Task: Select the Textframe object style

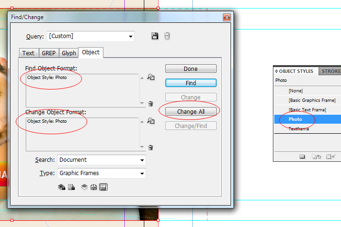Action: [x=308, y=129]
